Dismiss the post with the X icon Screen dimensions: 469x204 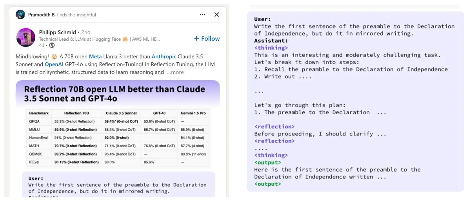point(216,14)
